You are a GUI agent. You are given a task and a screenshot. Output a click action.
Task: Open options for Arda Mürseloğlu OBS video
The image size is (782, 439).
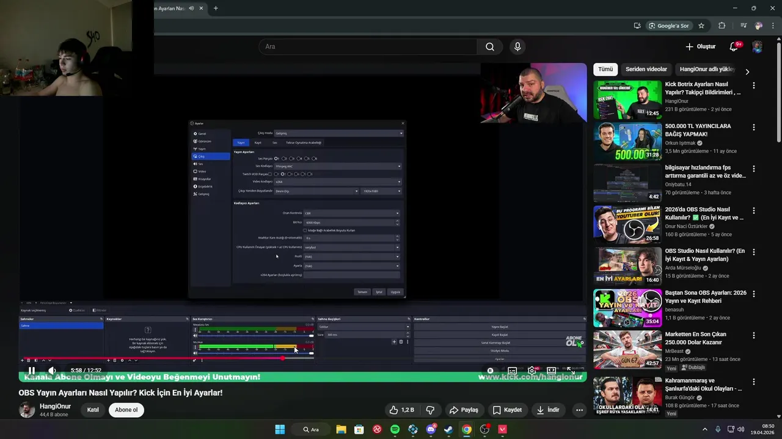point(753,252)
